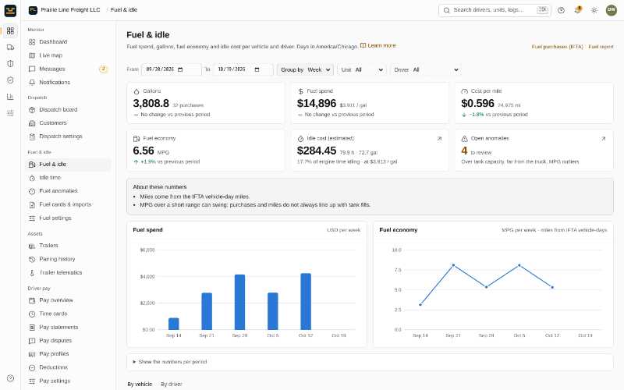Click the $0.596 cost per mile value
This screenshot has height=390, width=624.
coord(477,104)
